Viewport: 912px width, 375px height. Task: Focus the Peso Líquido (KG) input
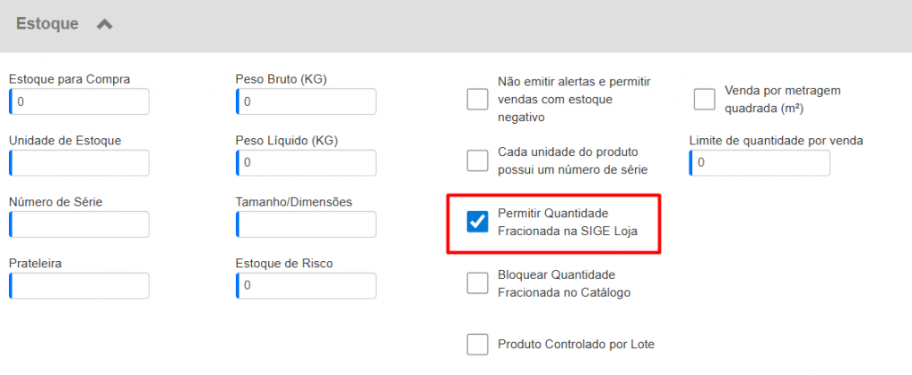pyautogui.click(x=306, y=164)
